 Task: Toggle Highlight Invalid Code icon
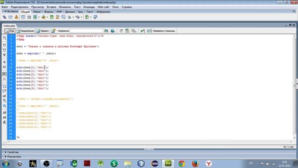pos(4,79)
